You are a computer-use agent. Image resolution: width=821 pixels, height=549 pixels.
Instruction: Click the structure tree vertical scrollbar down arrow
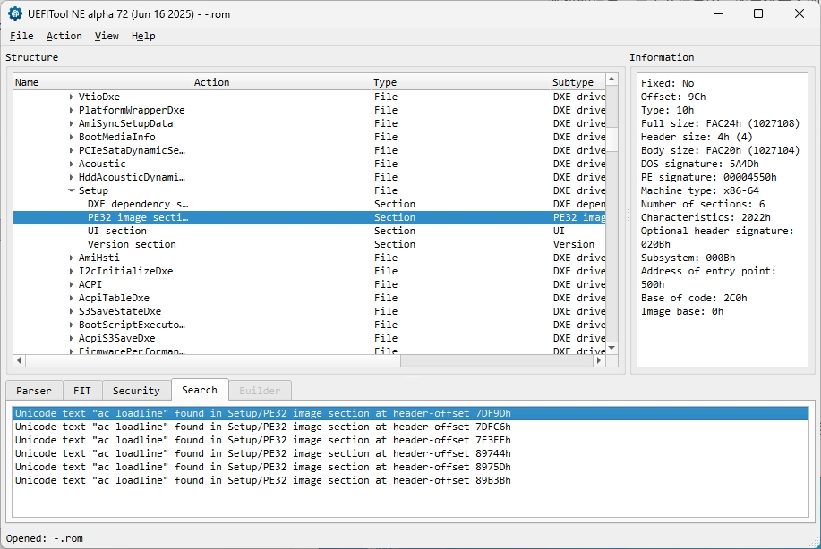[611, 348]
